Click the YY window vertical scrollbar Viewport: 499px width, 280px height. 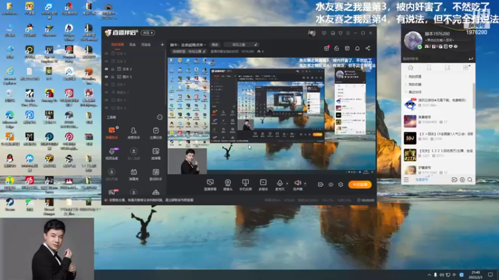click(x=473, y=95)
